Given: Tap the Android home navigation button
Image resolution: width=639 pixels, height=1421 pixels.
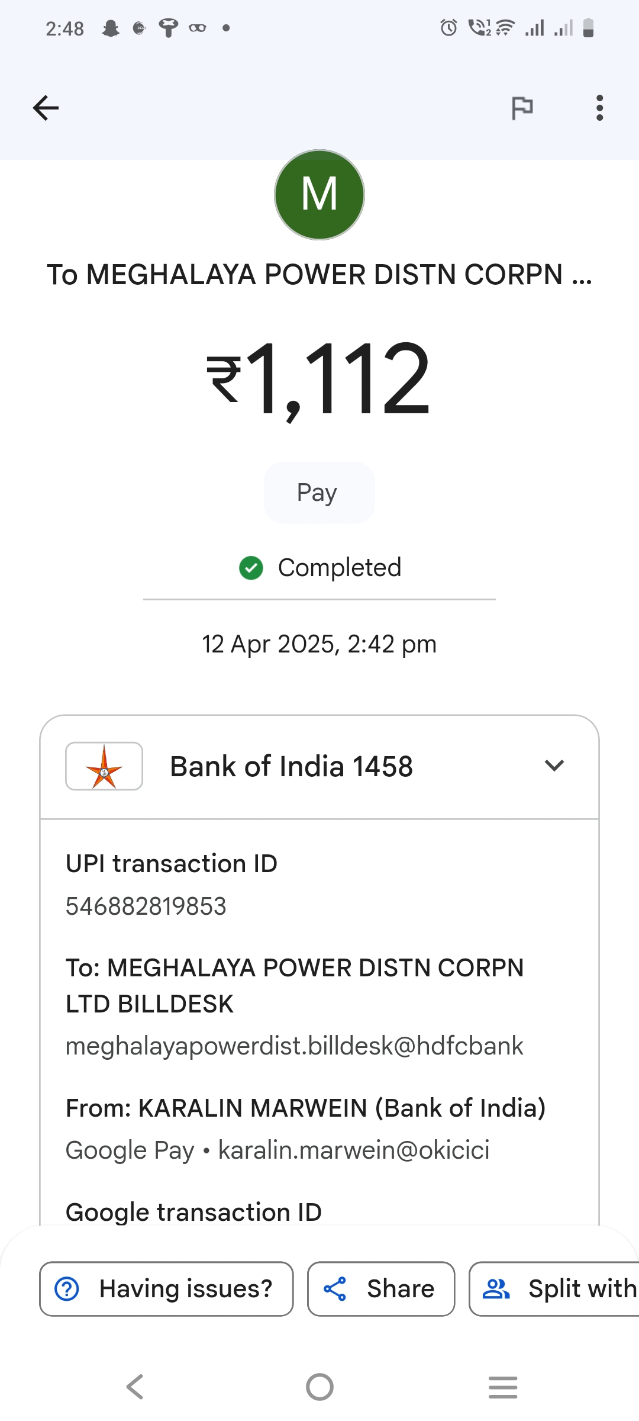Looking at the screenshot, I should click(319, 1387).
